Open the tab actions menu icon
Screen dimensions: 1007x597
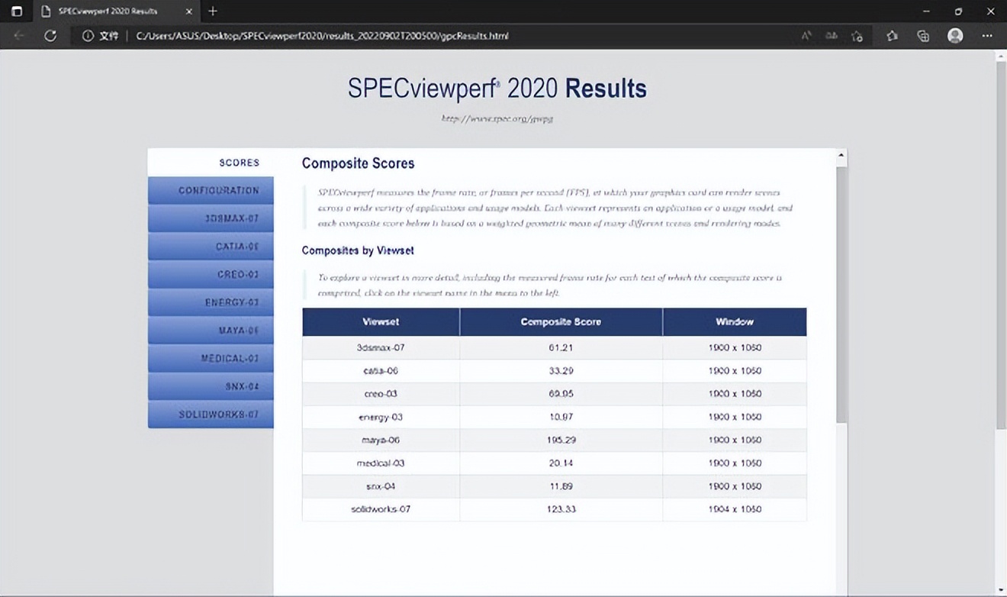pos(17,11)
